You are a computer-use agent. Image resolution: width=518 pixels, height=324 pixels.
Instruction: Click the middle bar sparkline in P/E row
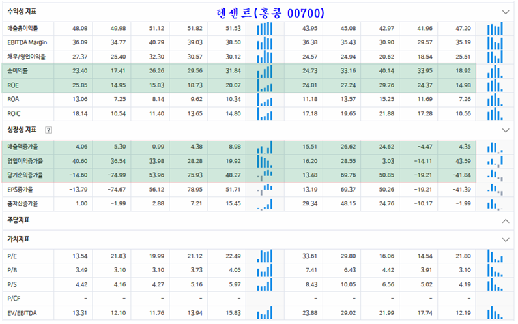pyautogui.click(x=265, y=255)
